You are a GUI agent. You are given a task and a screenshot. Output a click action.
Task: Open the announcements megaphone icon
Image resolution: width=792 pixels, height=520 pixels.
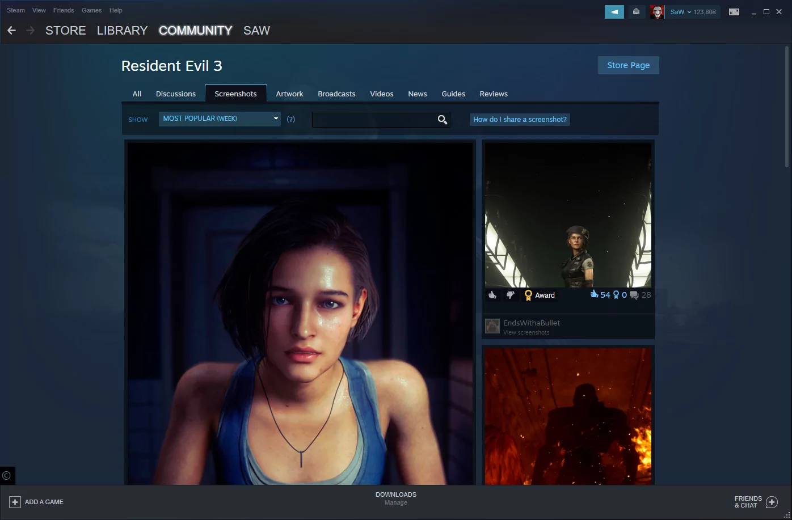(x=614, y=12)
